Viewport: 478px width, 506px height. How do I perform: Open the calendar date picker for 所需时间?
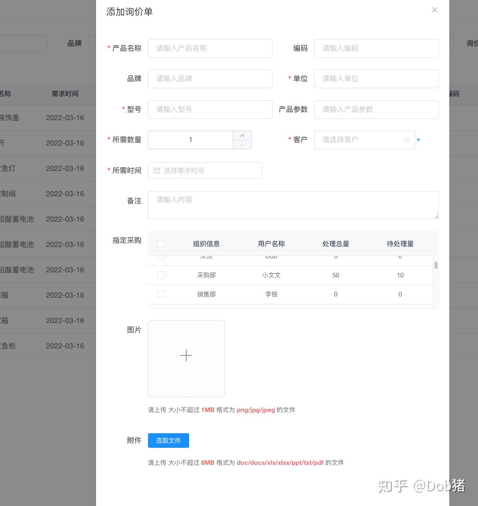tap(205, 170)
